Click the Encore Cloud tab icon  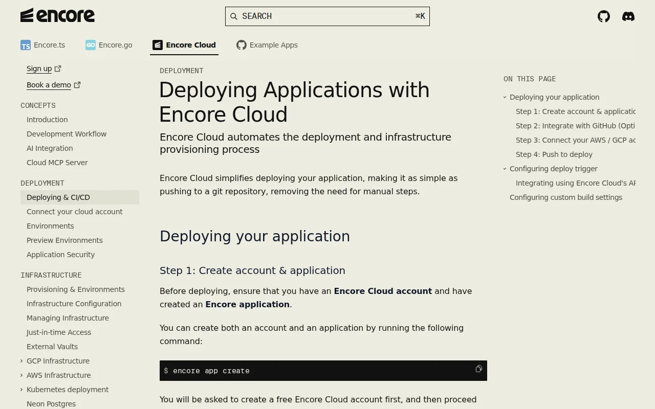pyautogui.click(x=158, y=45)
